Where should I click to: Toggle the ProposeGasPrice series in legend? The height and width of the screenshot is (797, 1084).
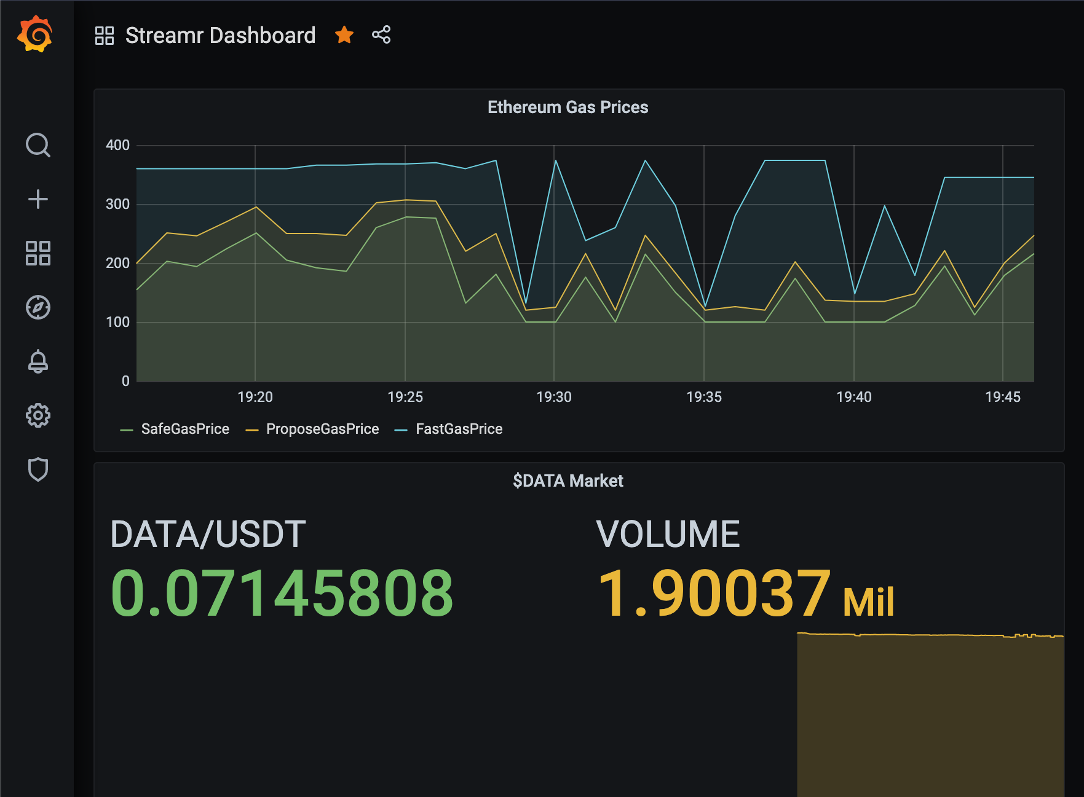[x=322, y=429]
